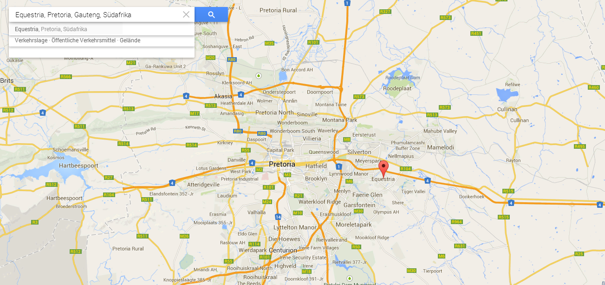605x285 pixels.
Task: Click inside the Equestria search input field
Action: [x=95, y=14]
